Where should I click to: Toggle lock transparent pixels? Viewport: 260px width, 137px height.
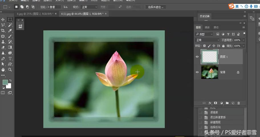coord(204,46)
